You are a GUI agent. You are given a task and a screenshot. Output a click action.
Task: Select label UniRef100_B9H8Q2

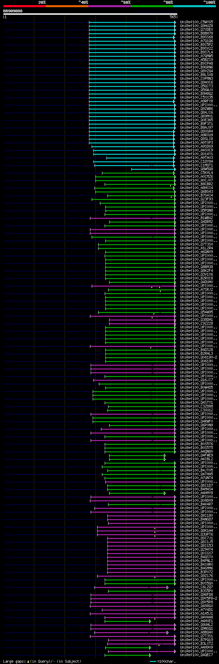tap(196, 93)
